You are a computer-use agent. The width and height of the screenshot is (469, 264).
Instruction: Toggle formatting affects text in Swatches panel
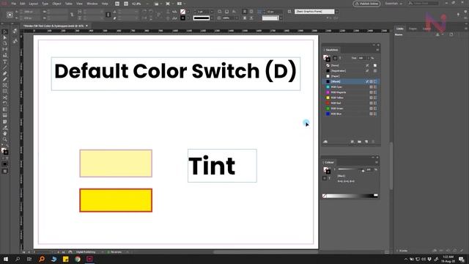pyautogui.click(x=340, y=58)
